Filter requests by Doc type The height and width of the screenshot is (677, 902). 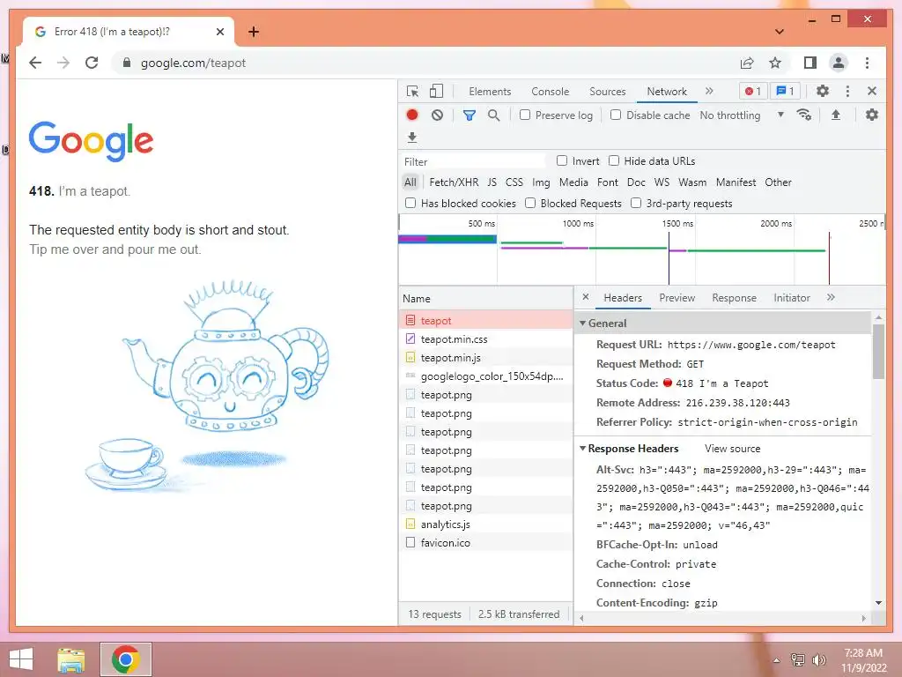click(x=636, y=182)
